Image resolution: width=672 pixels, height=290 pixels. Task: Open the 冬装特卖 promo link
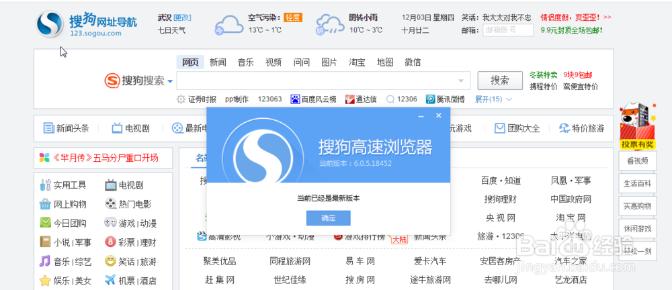coord(544,75)
